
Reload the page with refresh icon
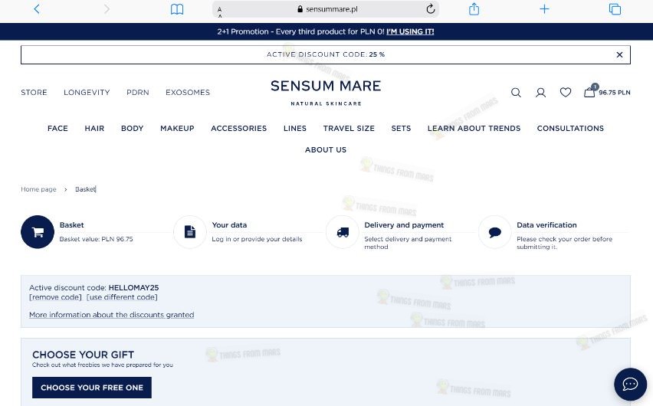(431, 8)
